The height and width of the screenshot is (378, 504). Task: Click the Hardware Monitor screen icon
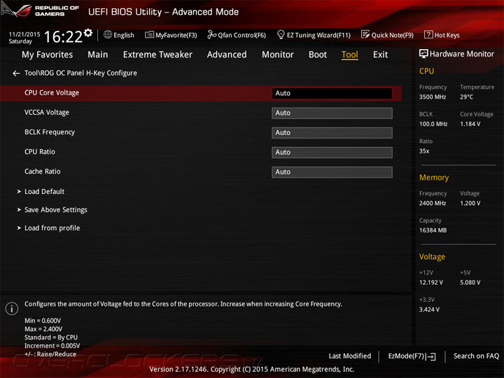coord(423,54)
